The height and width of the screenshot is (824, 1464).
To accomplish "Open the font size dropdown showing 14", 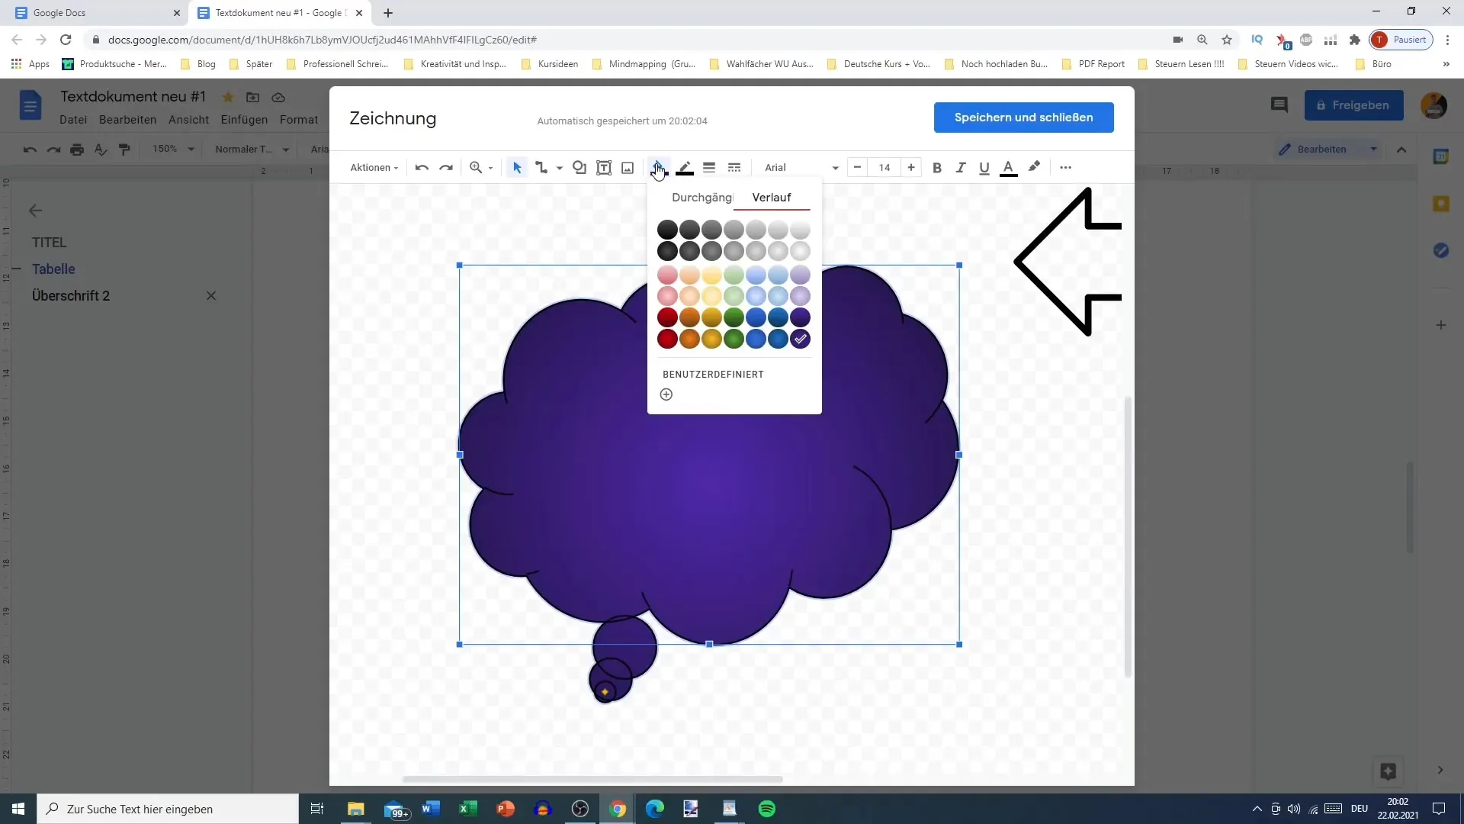I will 884,167.
